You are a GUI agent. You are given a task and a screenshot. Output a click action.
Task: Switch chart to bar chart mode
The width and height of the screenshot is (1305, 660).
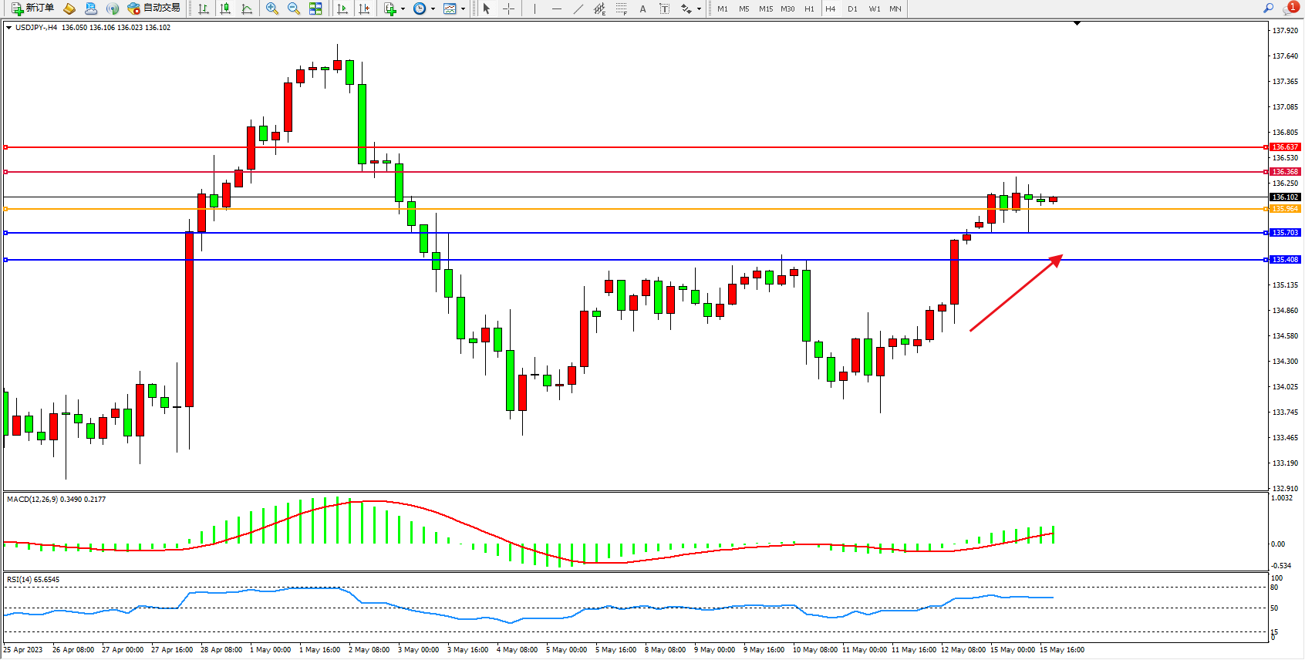coord(204,8)
